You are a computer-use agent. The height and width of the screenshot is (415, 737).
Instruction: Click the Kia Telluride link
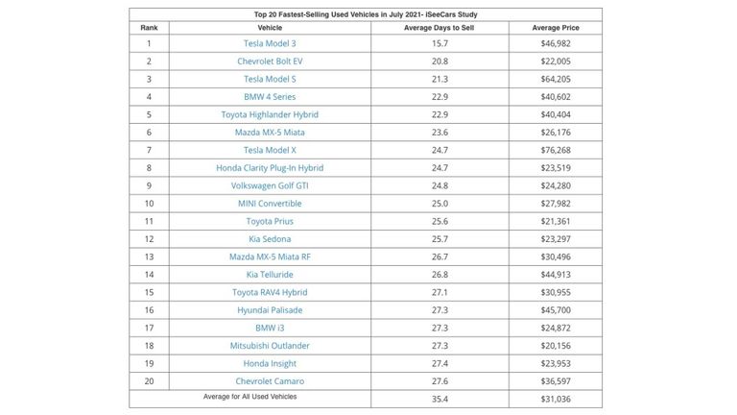click(x=270, y=275)
